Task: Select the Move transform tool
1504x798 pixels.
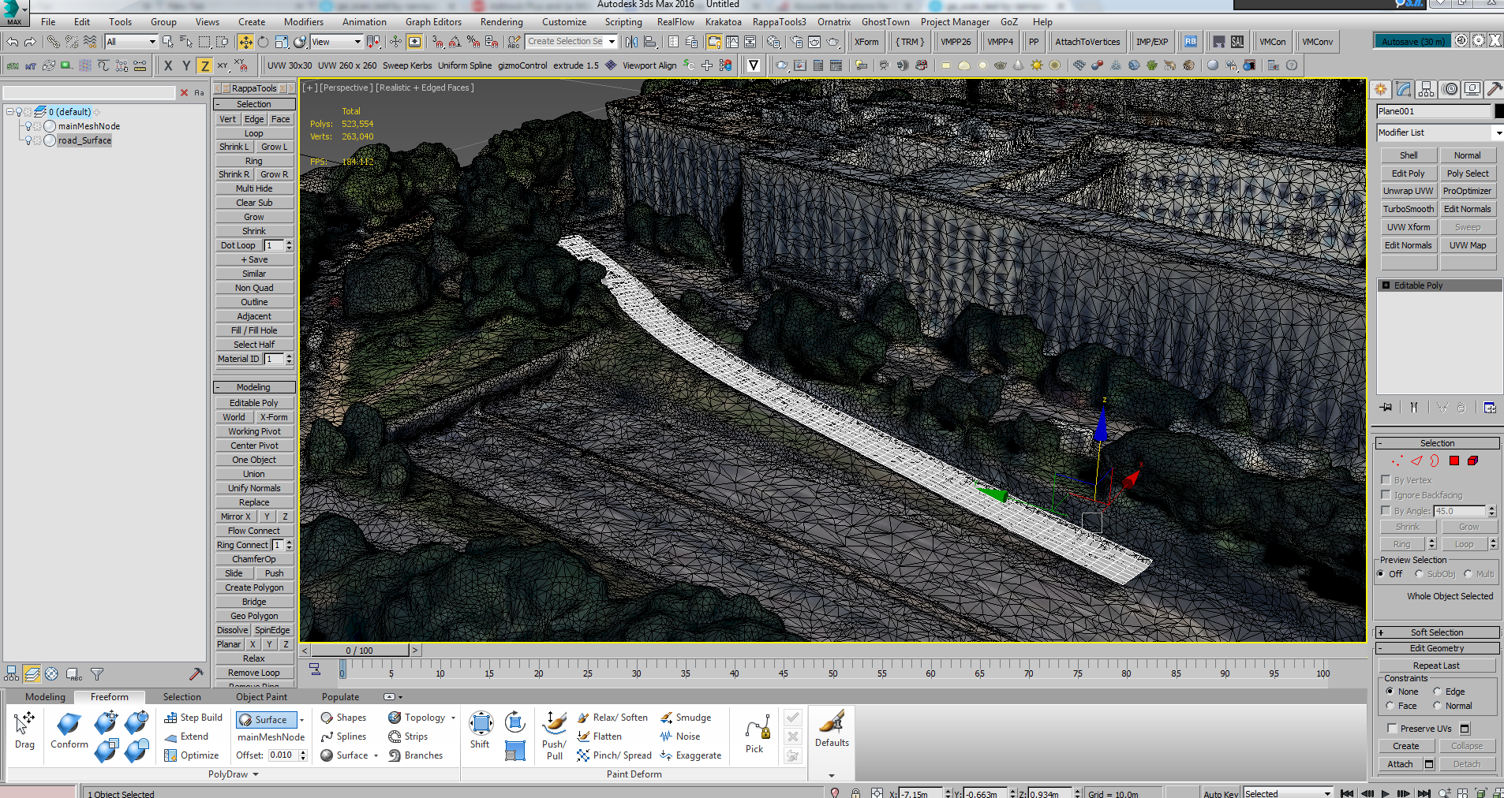Action: coord(245,42)
